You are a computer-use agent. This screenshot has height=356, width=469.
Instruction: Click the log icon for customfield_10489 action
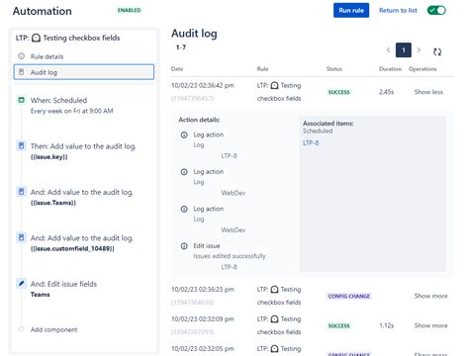[22, 237]
